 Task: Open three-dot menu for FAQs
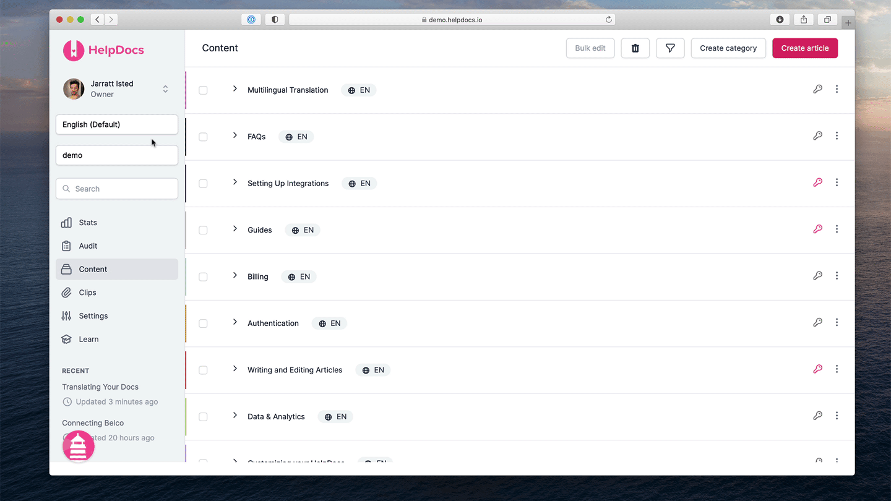pyautogui.click(x=837, y=135)
